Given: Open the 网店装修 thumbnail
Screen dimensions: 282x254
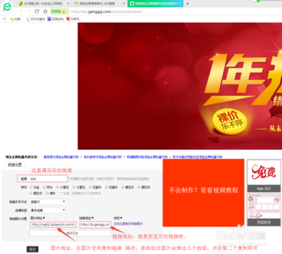Looking at the screenshot, I should point(264,210).
